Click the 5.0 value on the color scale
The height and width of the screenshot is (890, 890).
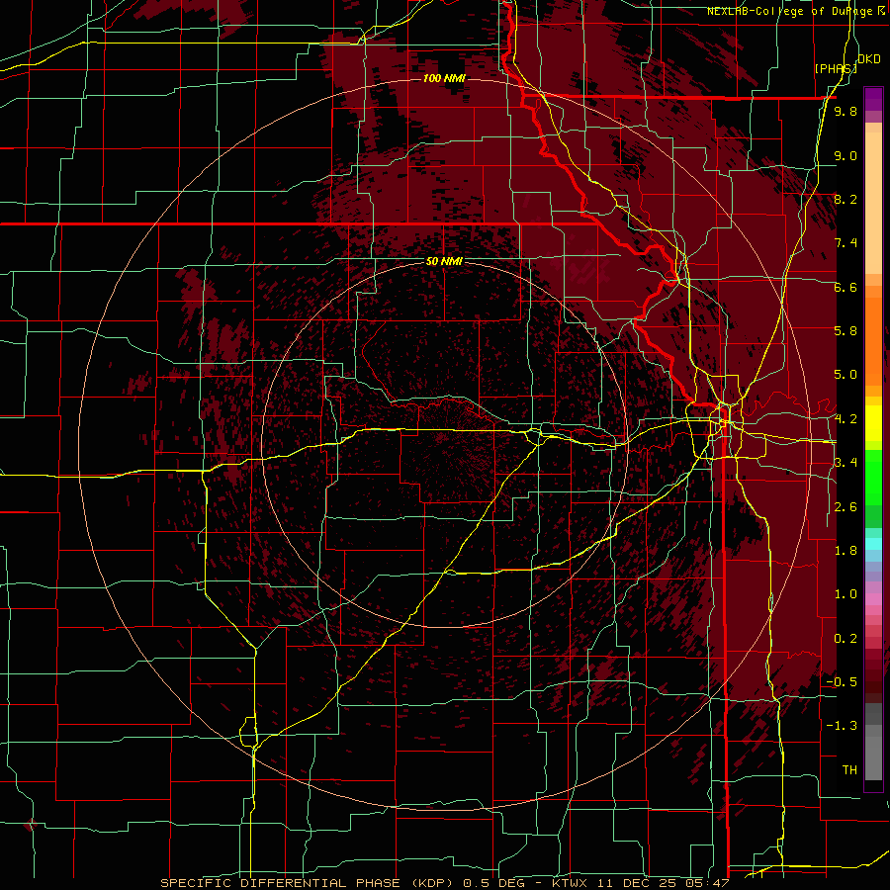click(x=845, y=375)
